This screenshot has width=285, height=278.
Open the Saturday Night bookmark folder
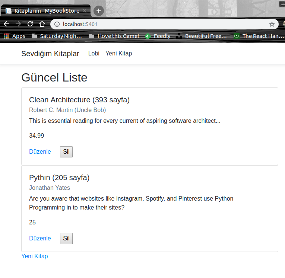click(57, 36)
